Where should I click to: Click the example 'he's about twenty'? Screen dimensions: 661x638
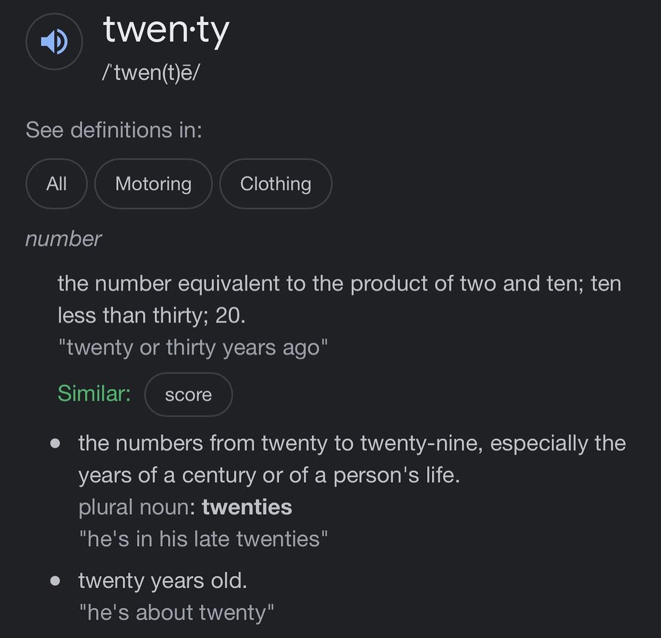[x=176, y=612]
